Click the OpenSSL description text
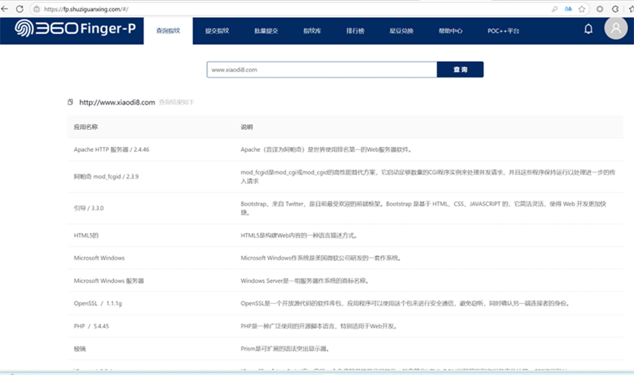The height and width of the screenshot is (375, 634). pos(405,303)
